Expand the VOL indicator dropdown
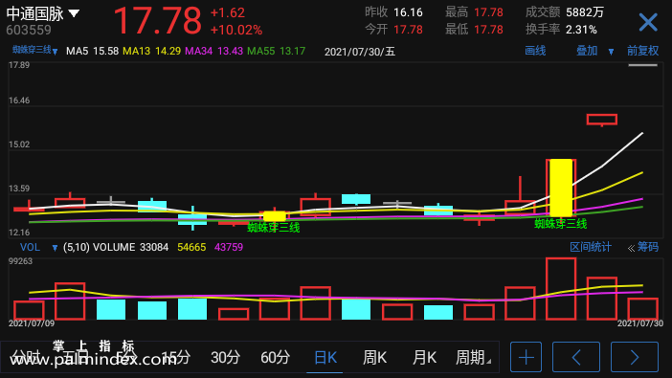The image size is (672, 378). [x=55, y=248]
